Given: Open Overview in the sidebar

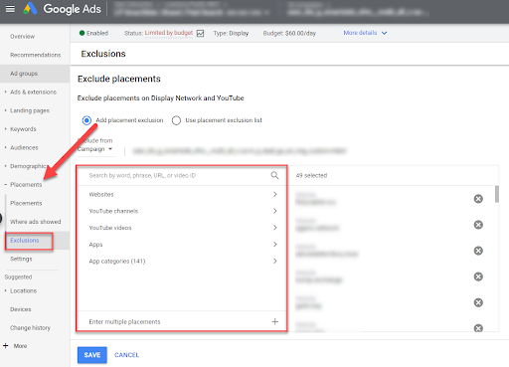Looking at the screenshot, I should (22, 37).
